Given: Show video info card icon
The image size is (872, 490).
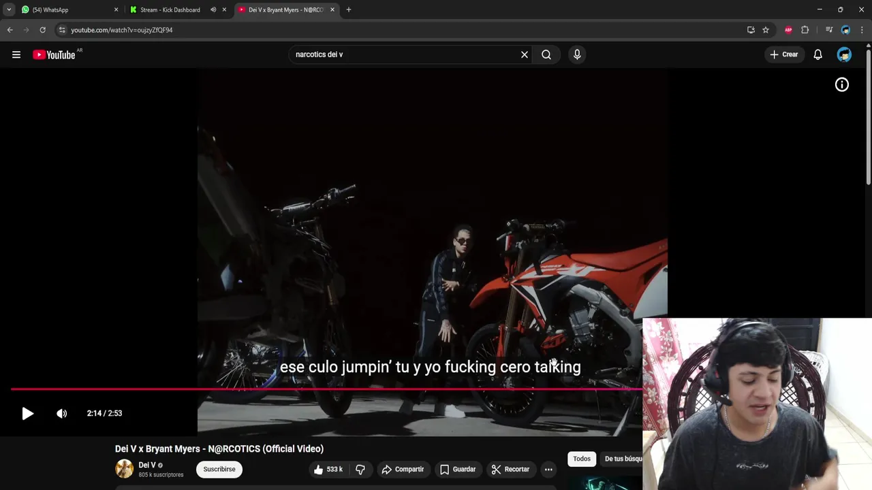Looking at the screenshot, I should [x=842, y=84].
